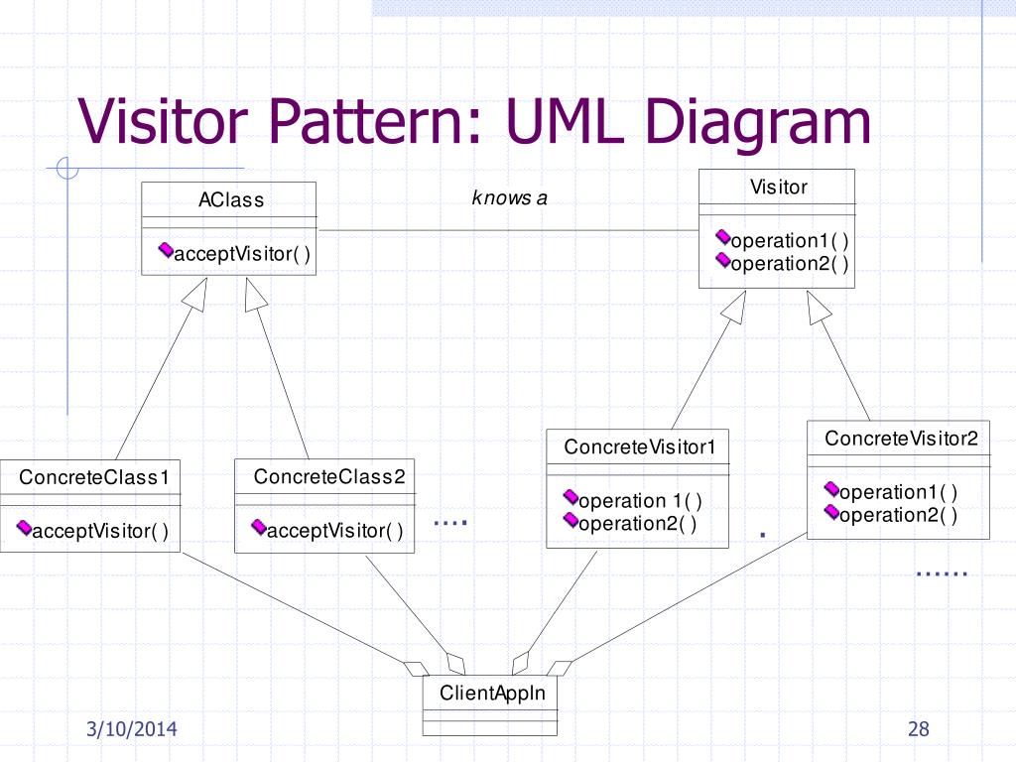Click ConcreteVisitor1's operation2() method icon
The height and width of the screenshot is (762, 1016).
pyautogui.click(x=571, y=520)
